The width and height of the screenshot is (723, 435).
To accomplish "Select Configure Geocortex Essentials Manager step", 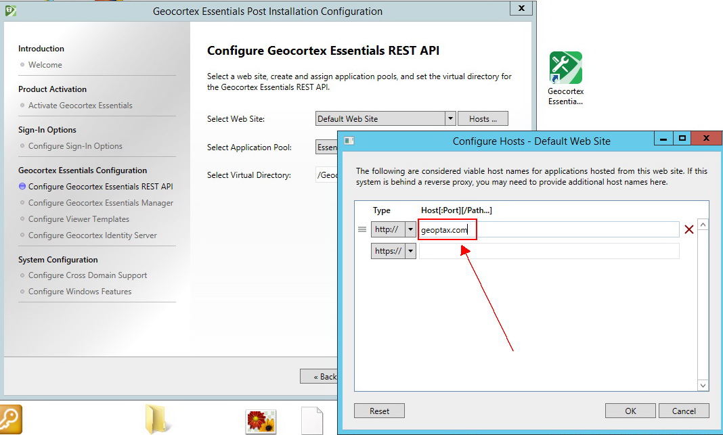I will click(x=100, y=203).
